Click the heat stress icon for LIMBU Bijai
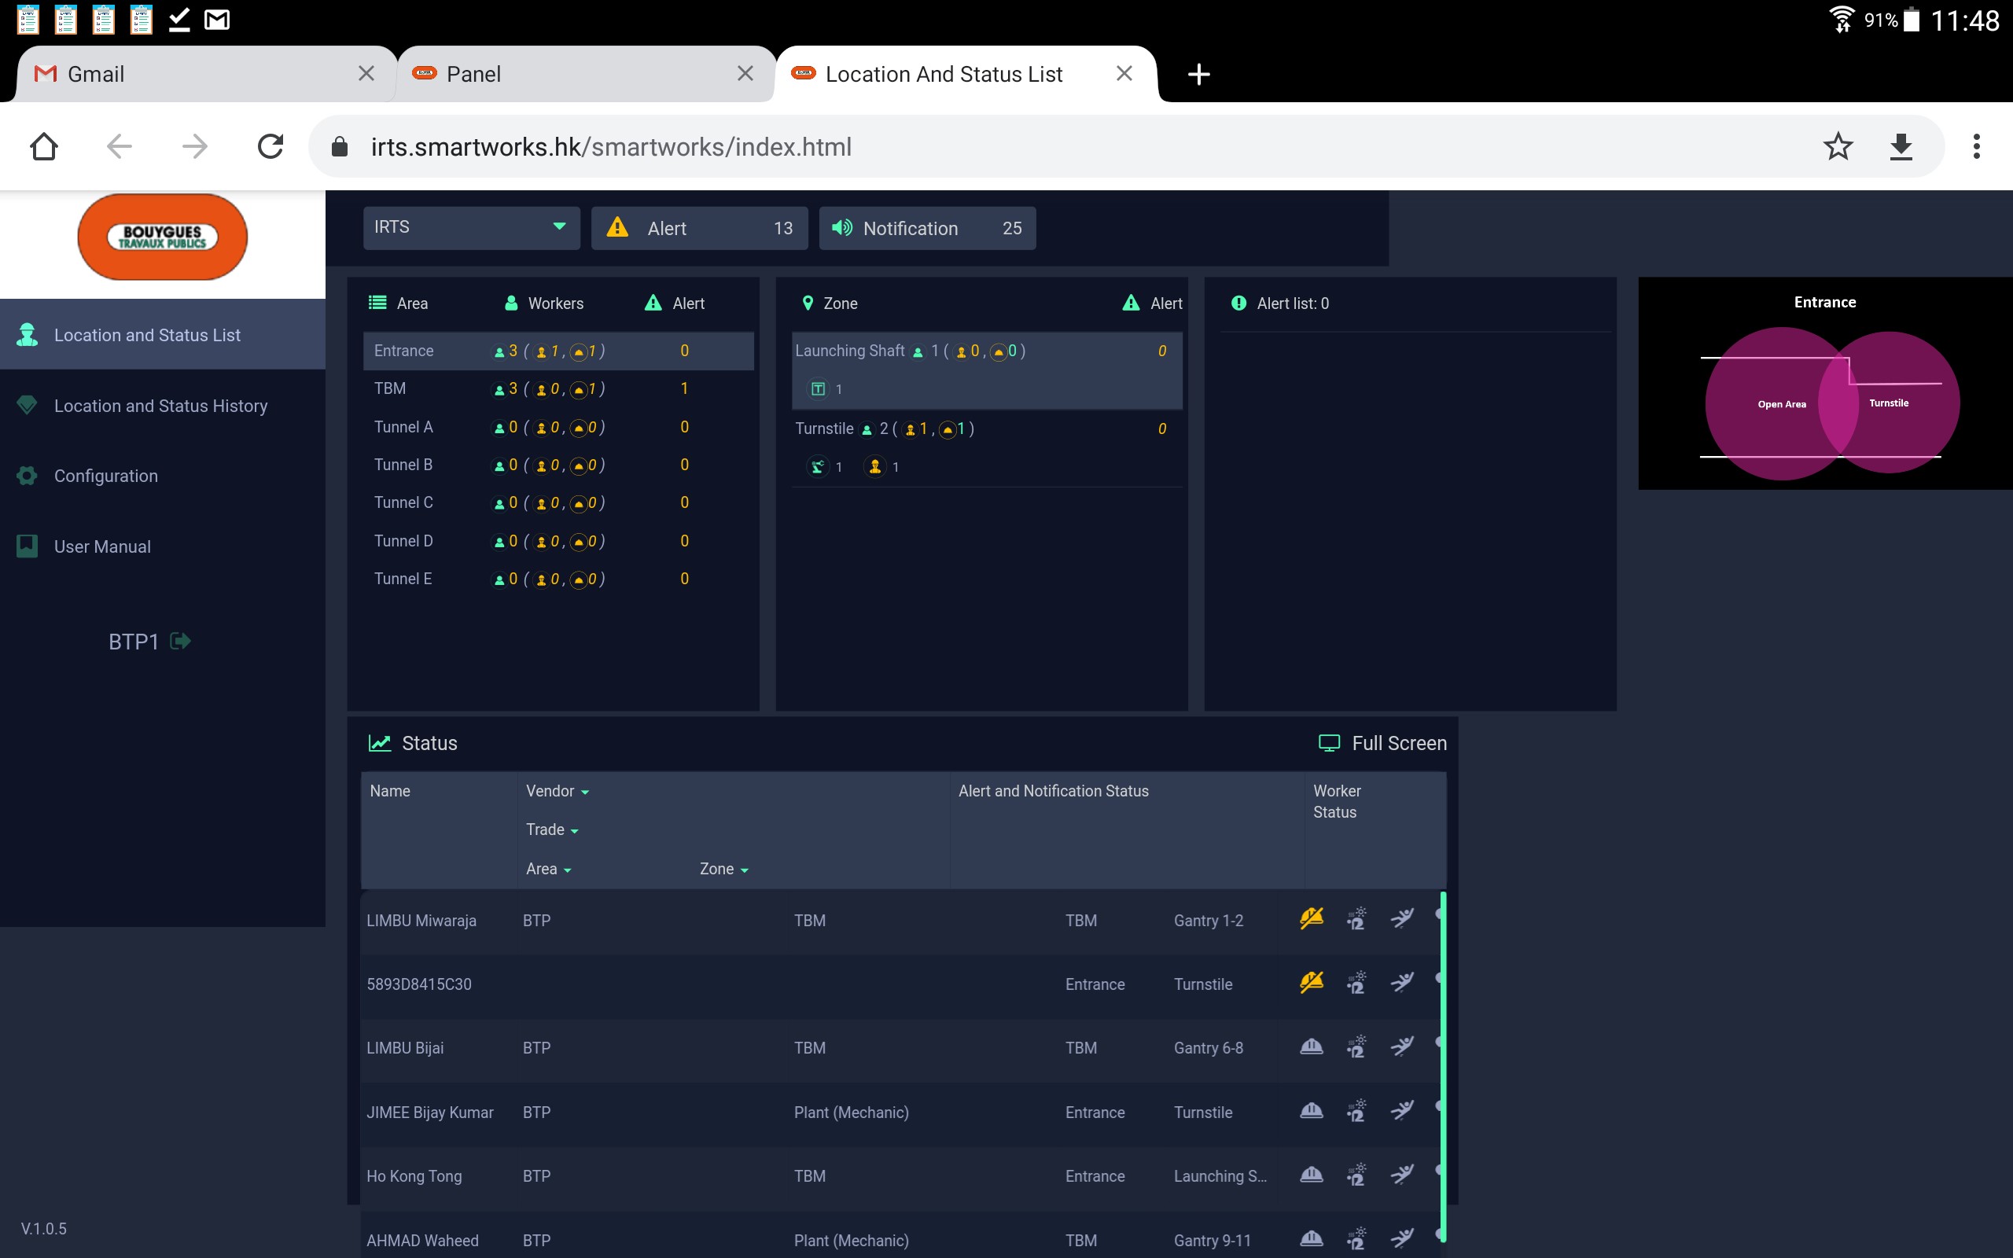 (1356, 1046)
